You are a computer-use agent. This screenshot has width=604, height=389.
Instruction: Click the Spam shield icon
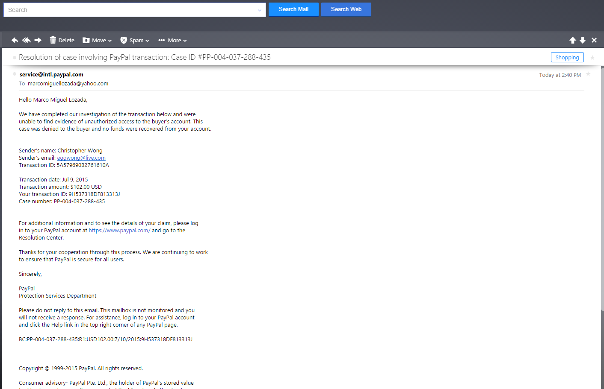[x=124, y=40]
